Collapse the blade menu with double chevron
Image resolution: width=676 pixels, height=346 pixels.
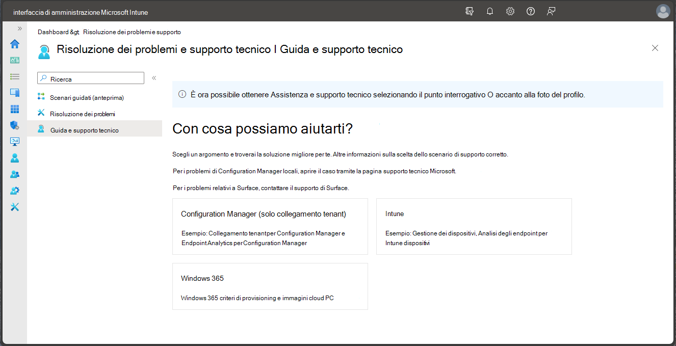pyautogui.click(x=154, y=78)
